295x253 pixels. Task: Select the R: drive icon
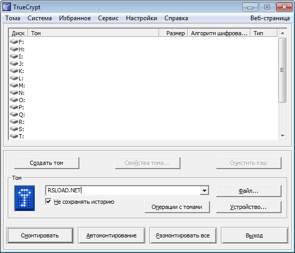pos(14,121)
